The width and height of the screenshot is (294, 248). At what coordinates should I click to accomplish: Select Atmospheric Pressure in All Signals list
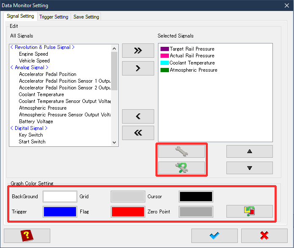(x=43, y=108)
